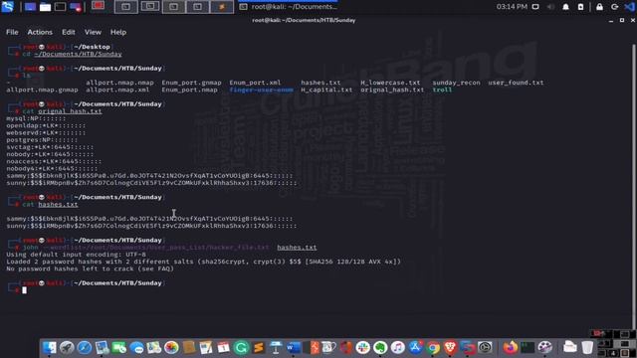Open FaceTime in the dock
The height and width of the screenshot is (358, 637).
point(119,347)
